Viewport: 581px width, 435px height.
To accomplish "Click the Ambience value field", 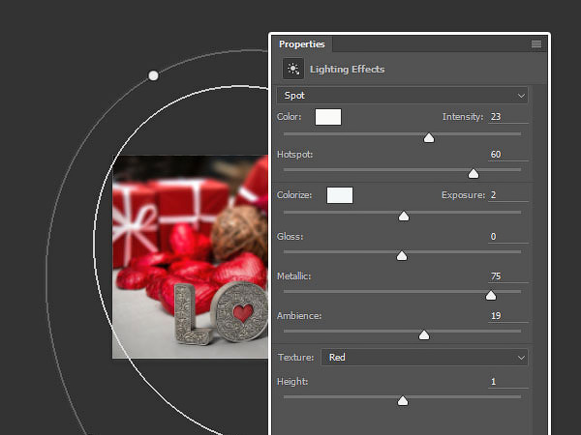I will coord(508,316).
